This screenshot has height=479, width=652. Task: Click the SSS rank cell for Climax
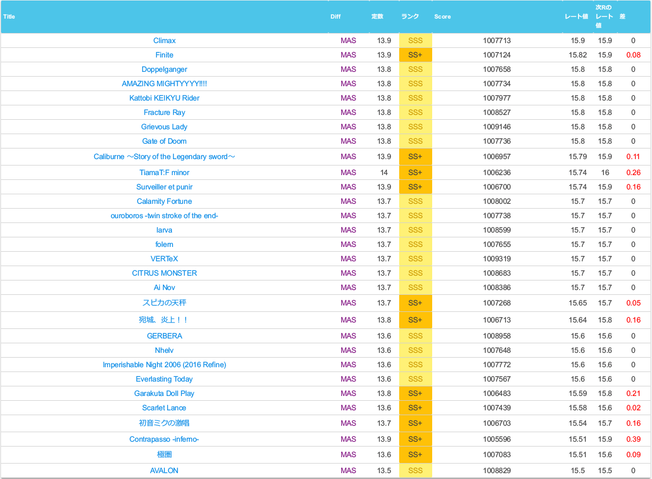click(415, 41)
